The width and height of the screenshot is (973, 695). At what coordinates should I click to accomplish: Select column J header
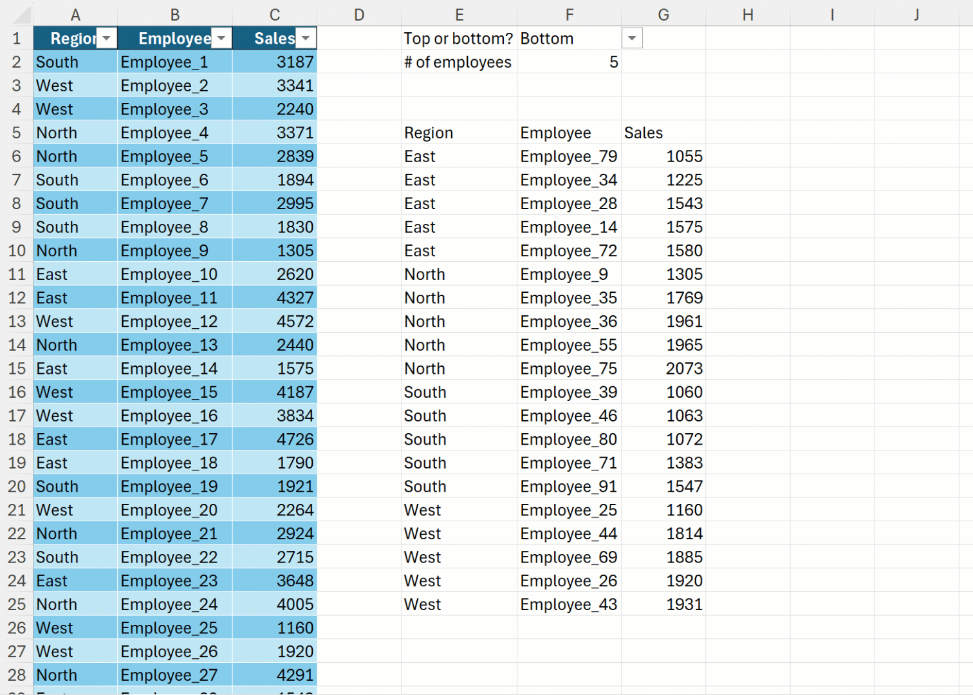pos(916,15)
